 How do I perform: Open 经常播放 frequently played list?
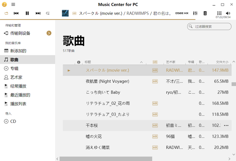pyautogui.click(x=27, y=86)
